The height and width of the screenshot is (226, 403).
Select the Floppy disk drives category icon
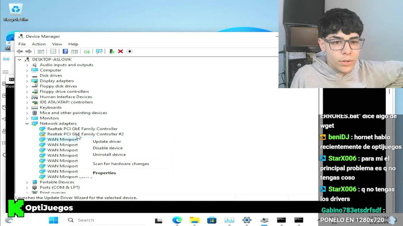(35, 86)
